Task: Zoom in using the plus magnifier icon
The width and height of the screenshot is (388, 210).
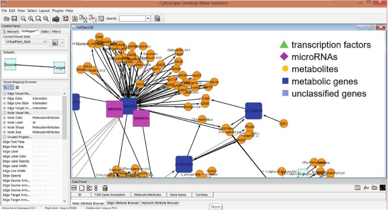Action: coord(31,19)
